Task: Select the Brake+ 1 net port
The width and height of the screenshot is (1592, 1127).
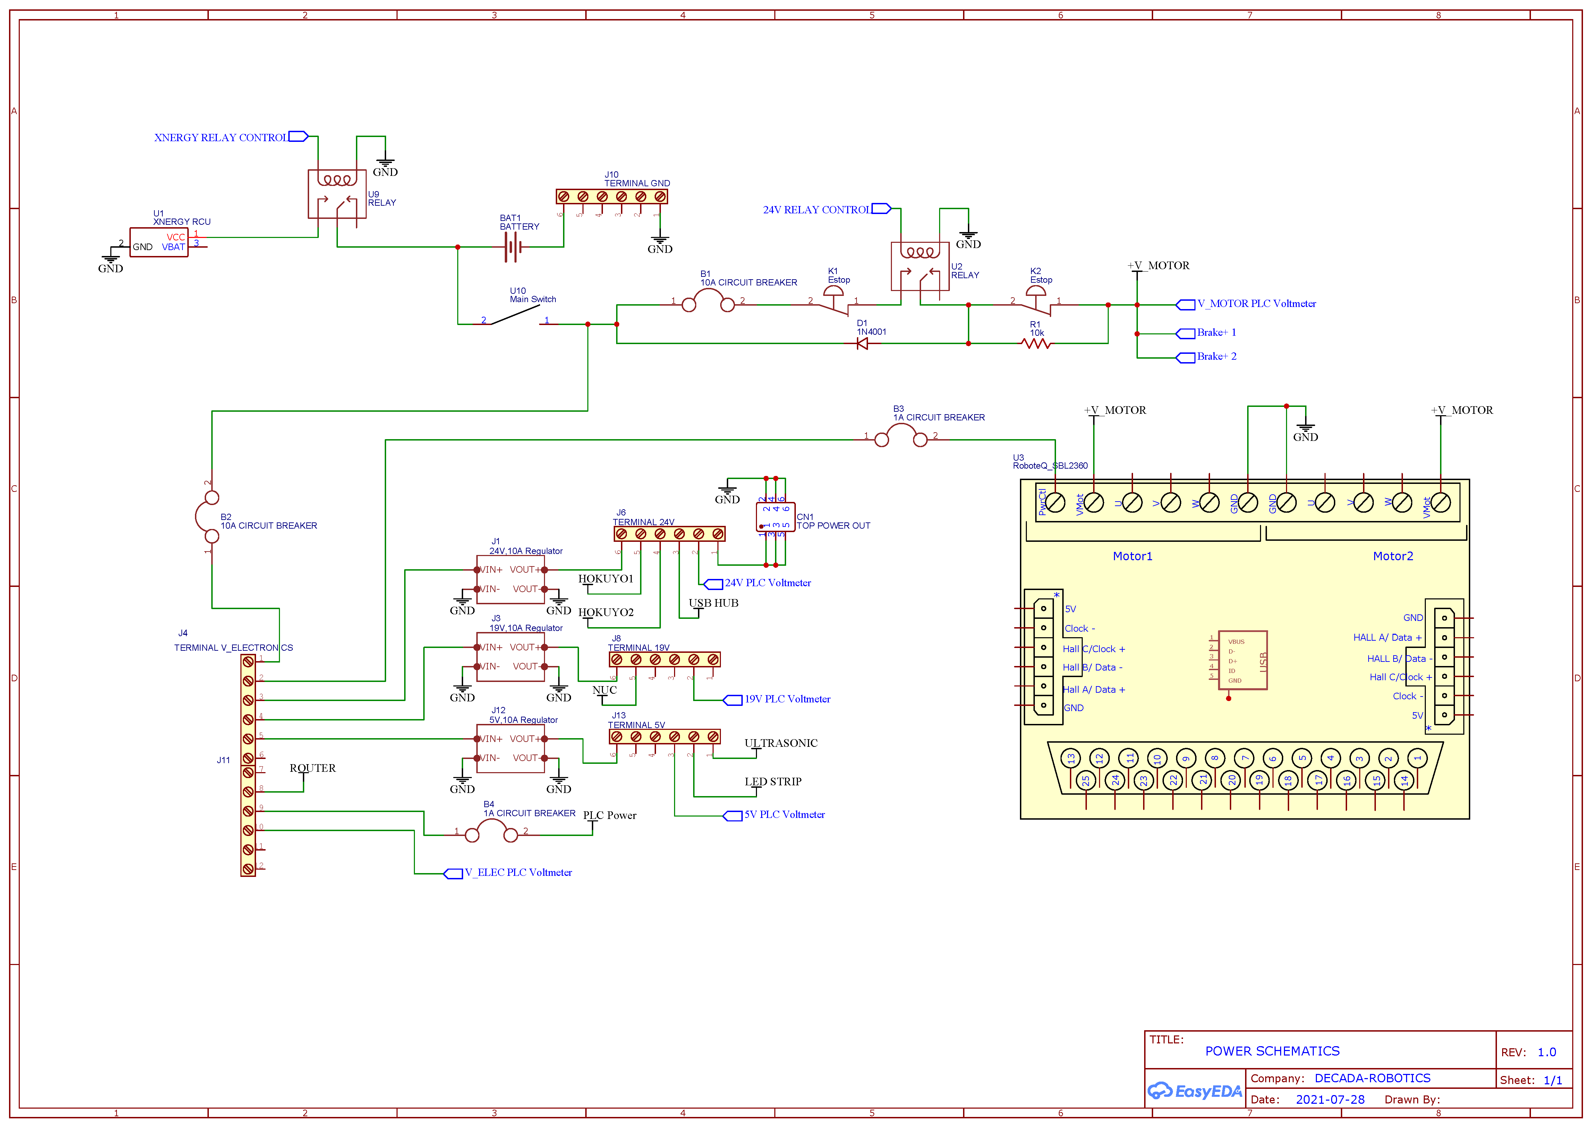Action: (x=1206, y=333)
